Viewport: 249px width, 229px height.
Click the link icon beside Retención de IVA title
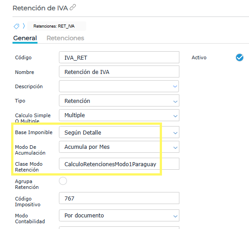point(73,8)
